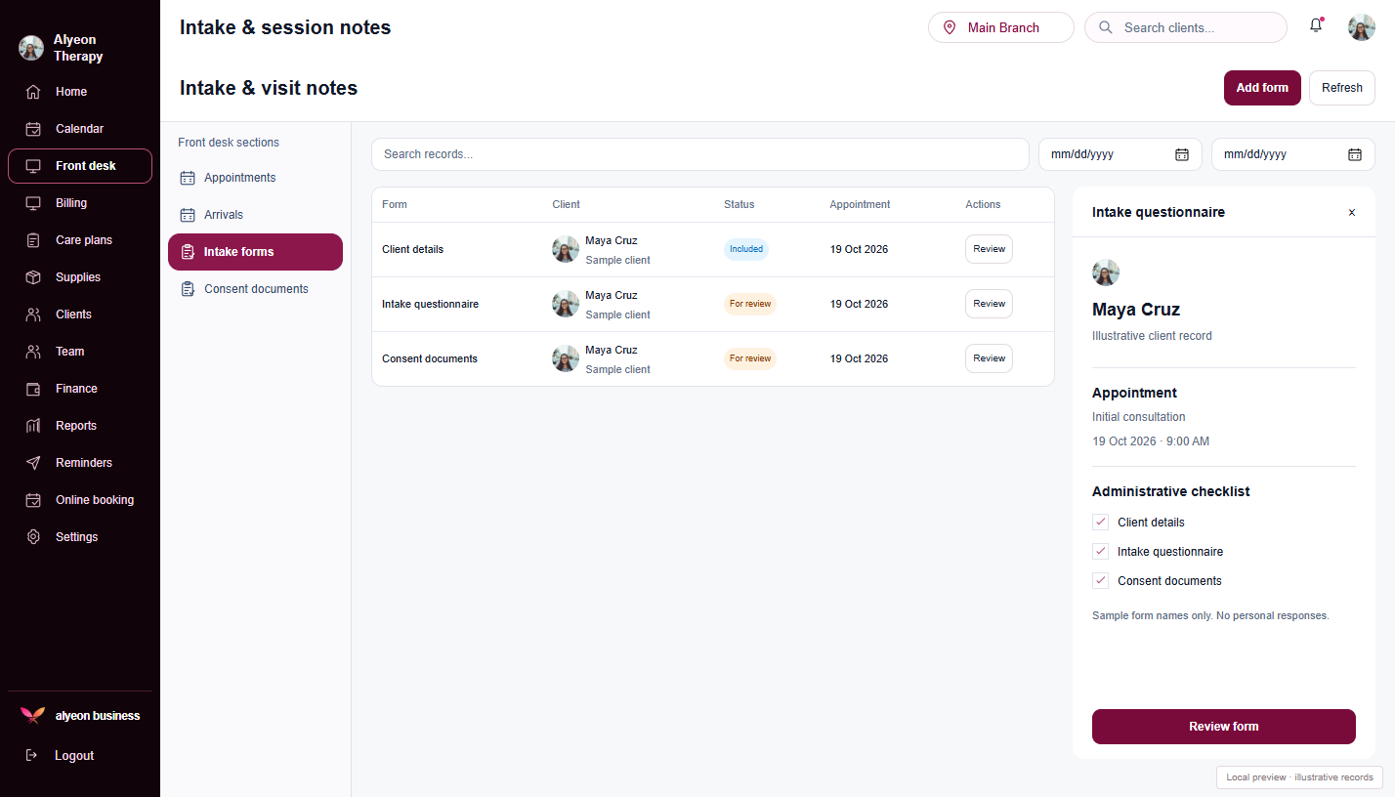
Task: Click the Appointment column header
Action: [x=860, y=204]
